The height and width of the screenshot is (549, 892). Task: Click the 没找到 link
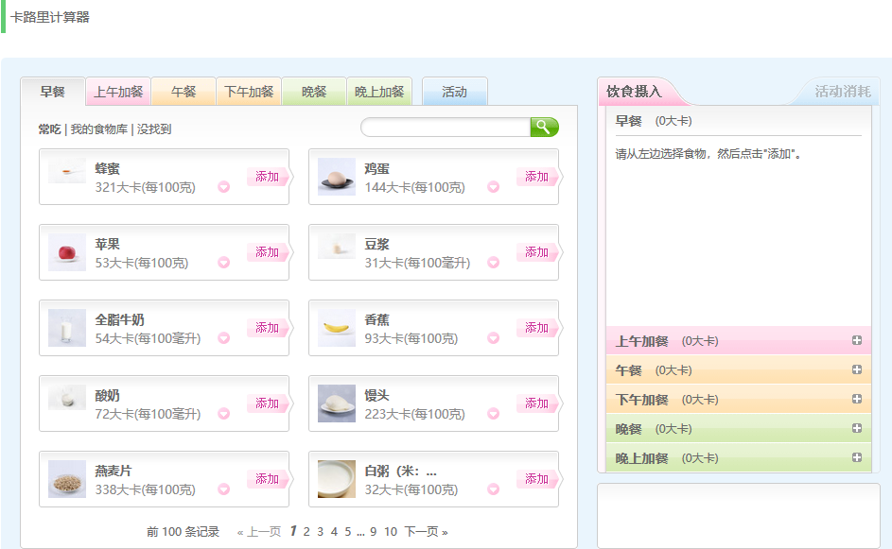154,129
